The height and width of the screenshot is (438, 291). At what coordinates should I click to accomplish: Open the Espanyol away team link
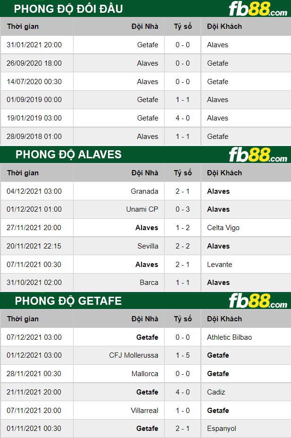[221, 429]
